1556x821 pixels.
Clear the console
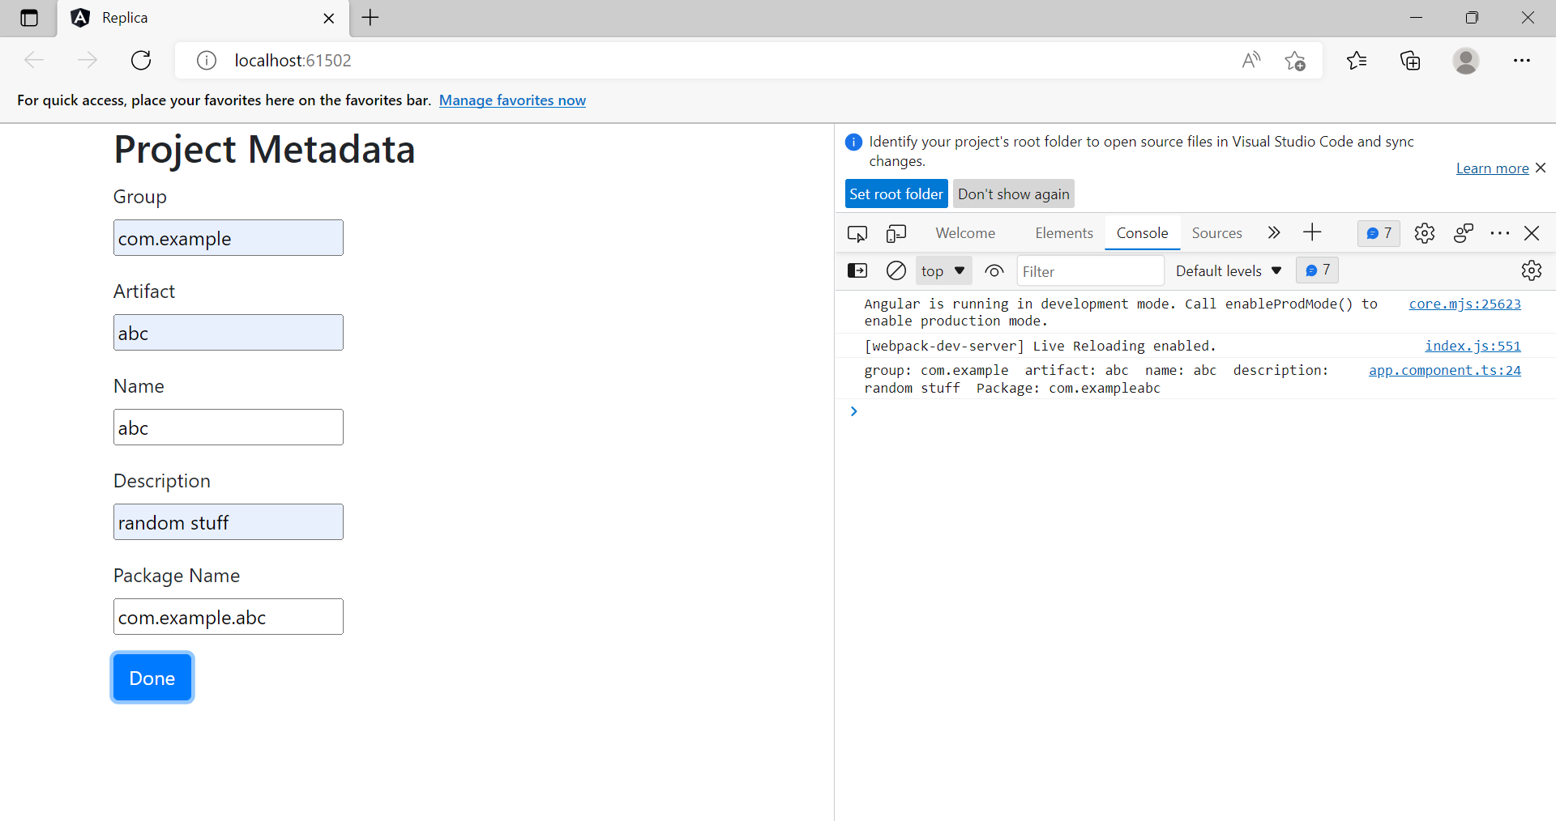[x=896, y=270]
